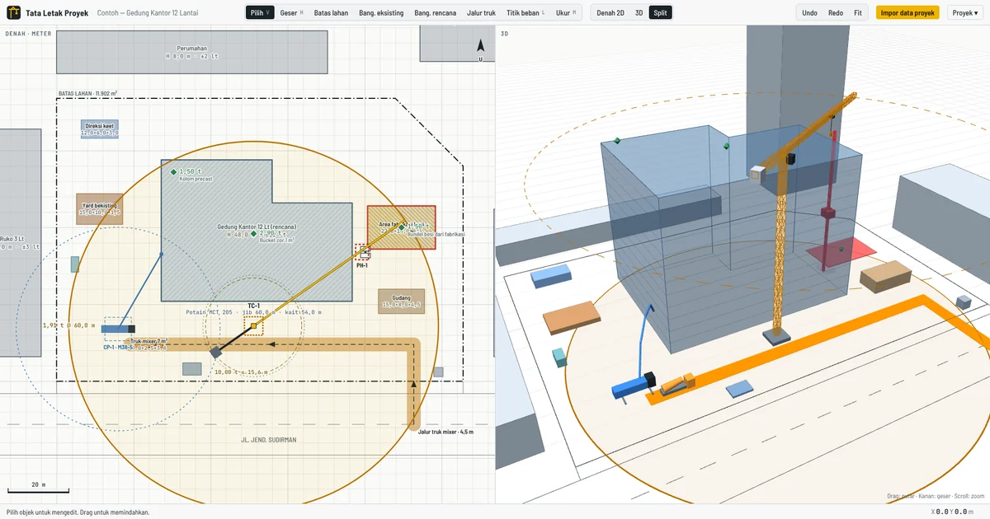990x519 pixels.
Task: Click the "Jalur truk mixer · 4,5 m" label
Action: (445, 431)
